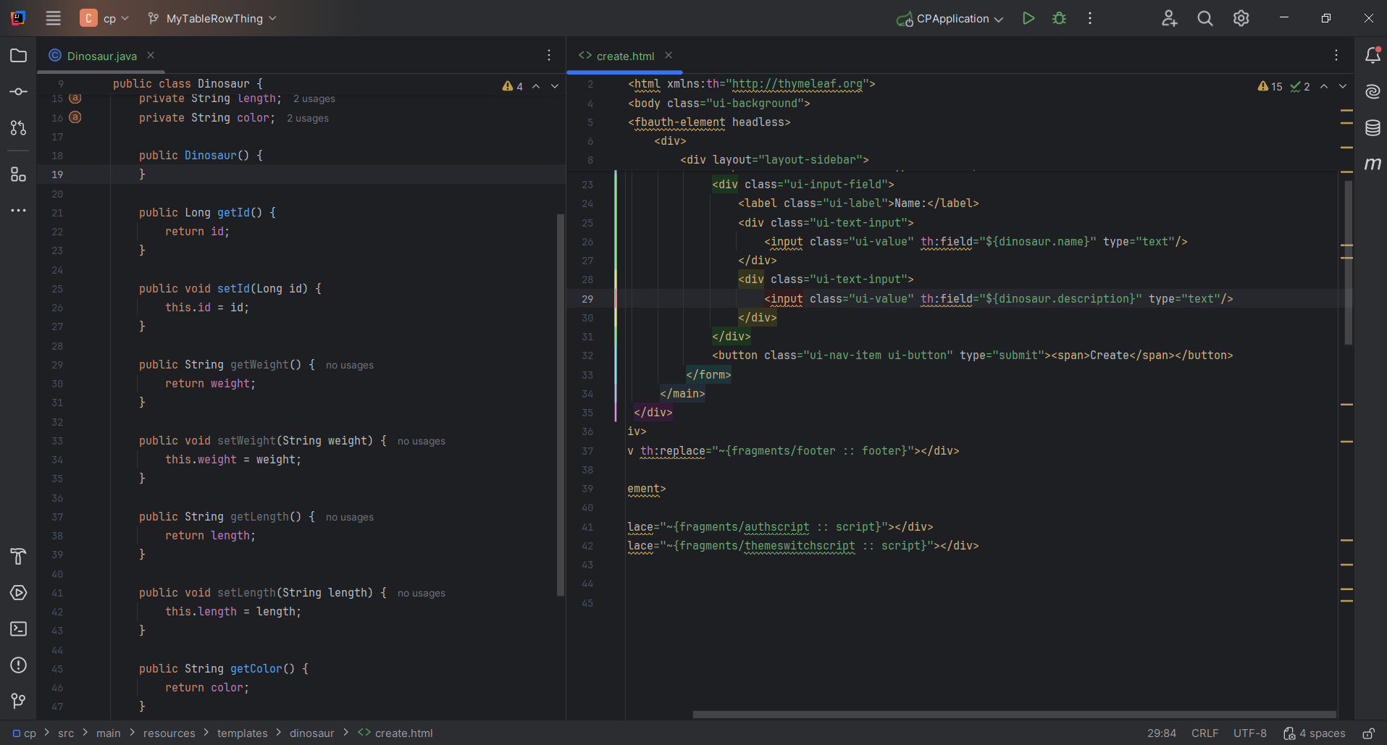Image resolution: width=1387 pixels, height=745 pixels.
Task: Open the MyTableRowThing branch dropdown
Action: pos(211,18)
